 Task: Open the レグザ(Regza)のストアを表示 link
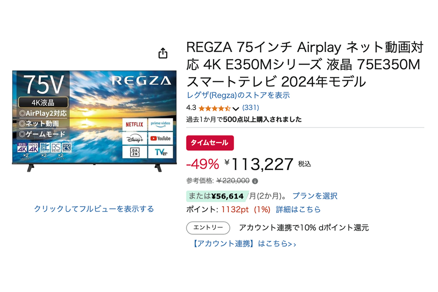[x=238, y=95]
